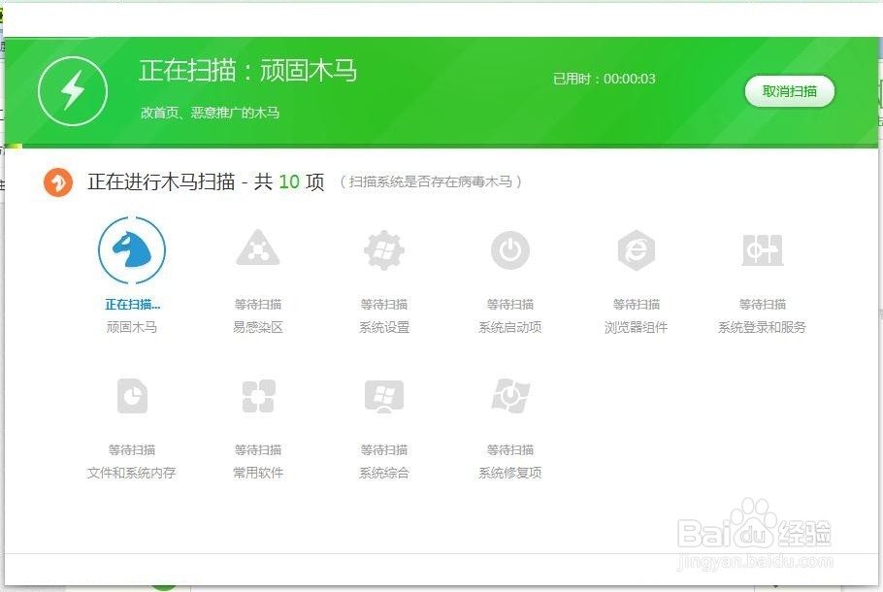Select the 顽固木马 horse icon
883x592 pixels.
point(132,249)
